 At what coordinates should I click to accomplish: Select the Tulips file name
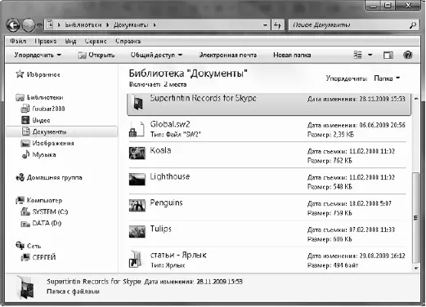[161, 229]
